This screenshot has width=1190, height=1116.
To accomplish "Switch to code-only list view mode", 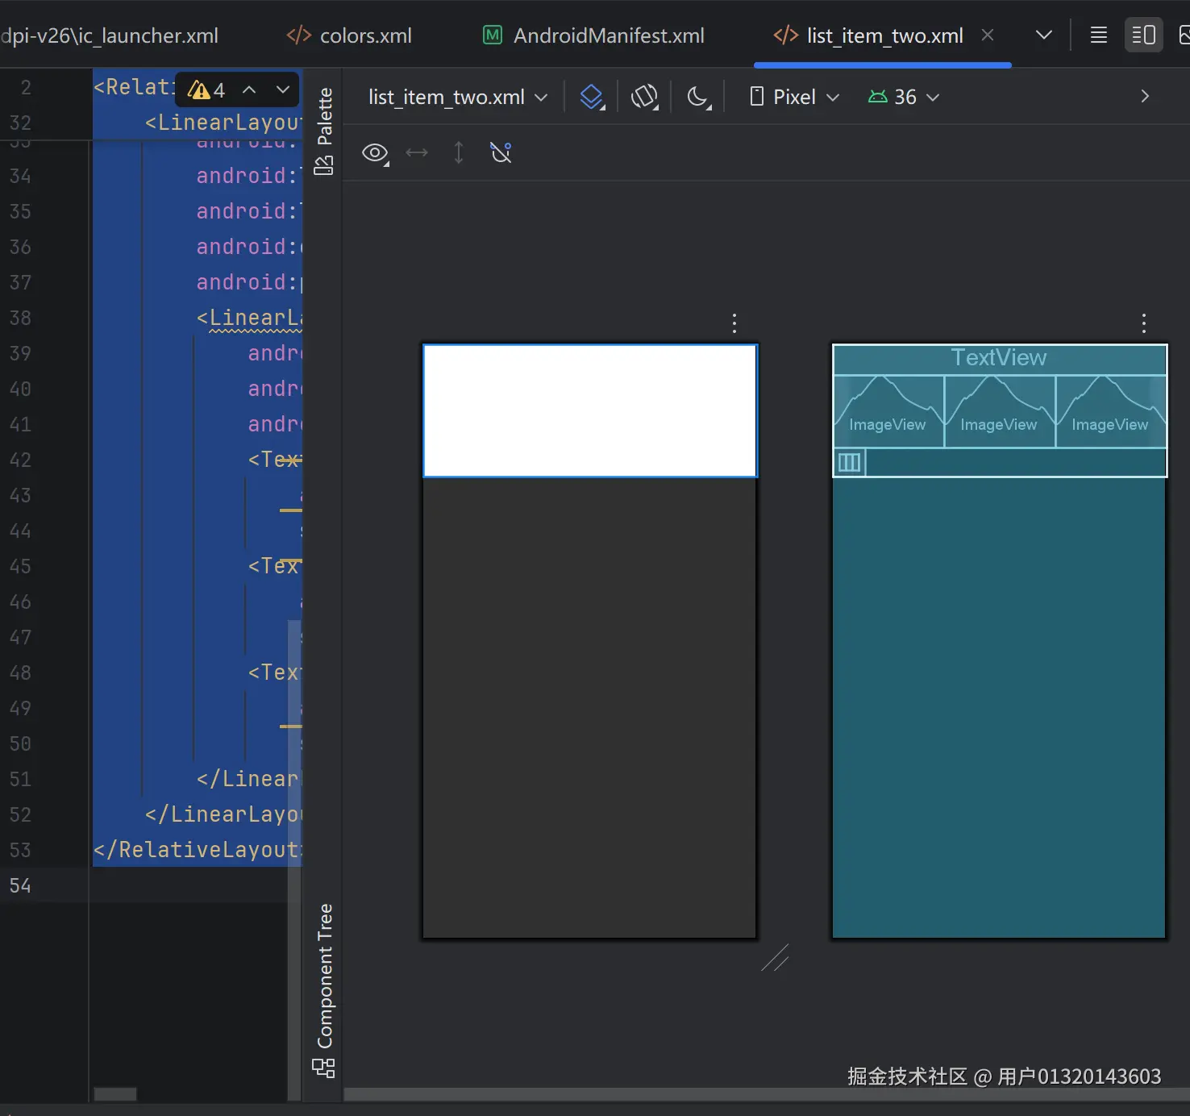I will tap(1098, 35).
